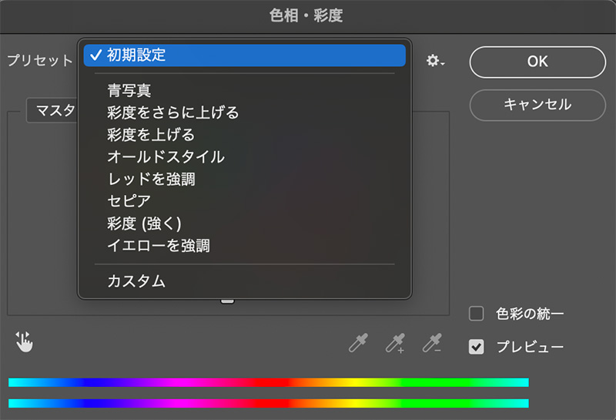Open the マスター channel dropdown
This screenshot has height=420, width=616.
pyautogui.click(x=52, y=110)
